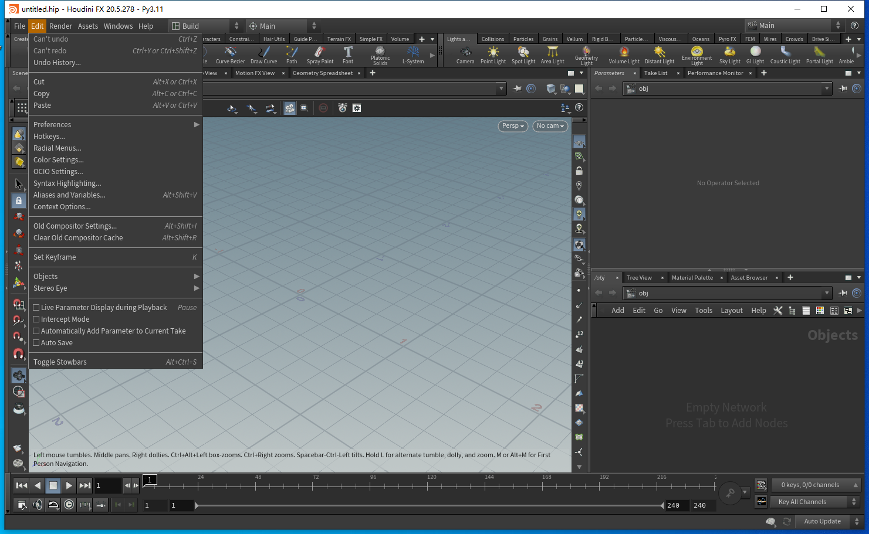
Task: Select the Volume Light shelf tool
Action: [624, 55]
